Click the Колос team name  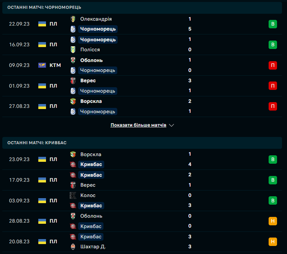(88, 195)
